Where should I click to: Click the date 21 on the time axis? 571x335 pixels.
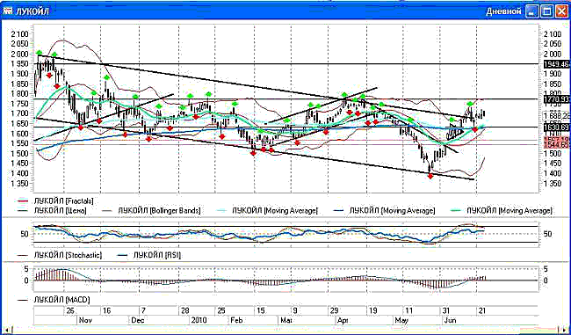coord(482,310)
